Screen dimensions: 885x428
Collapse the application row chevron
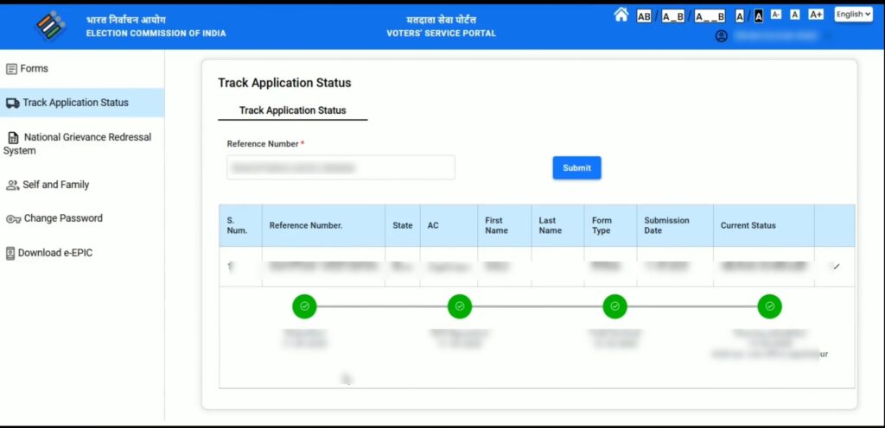coord(836,267)
